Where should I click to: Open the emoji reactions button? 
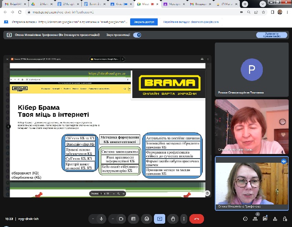click(146, 218)
